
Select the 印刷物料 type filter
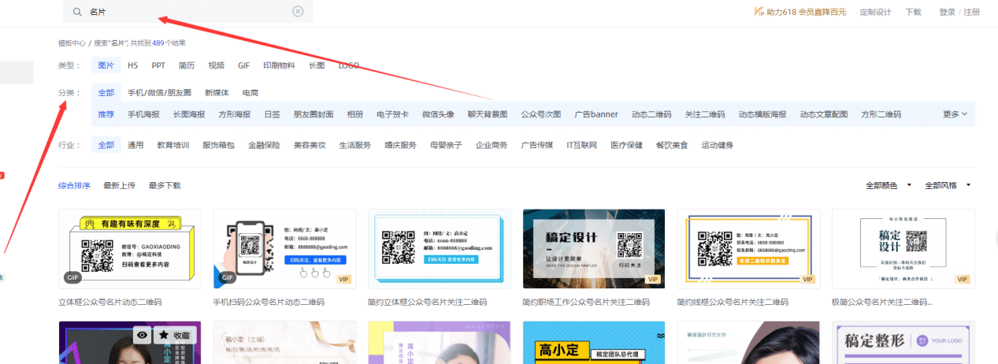coord(279,65)
